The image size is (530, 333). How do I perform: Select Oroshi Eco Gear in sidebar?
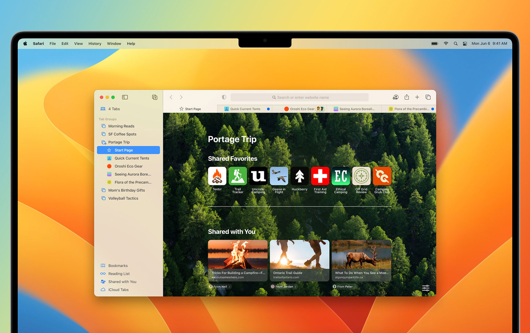click(x=128, y=166)
